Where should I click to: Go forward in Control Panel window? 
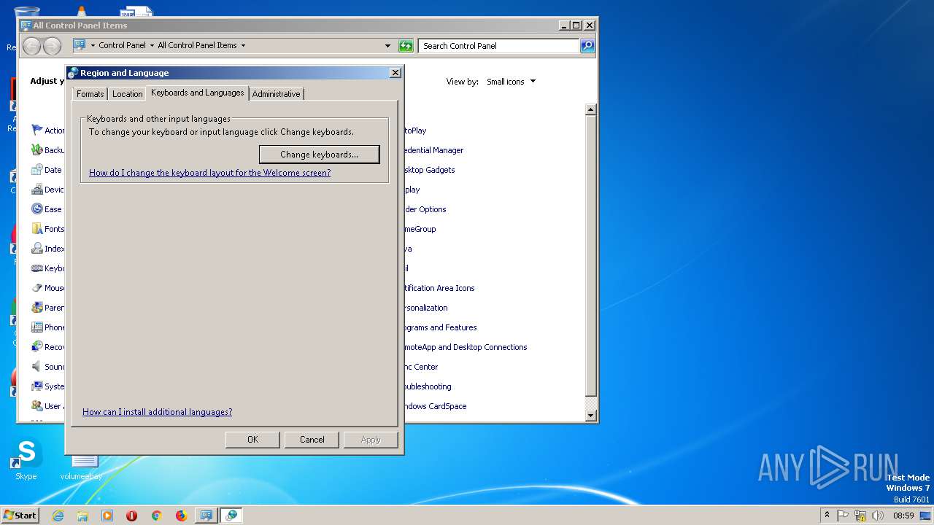[52, 46]
